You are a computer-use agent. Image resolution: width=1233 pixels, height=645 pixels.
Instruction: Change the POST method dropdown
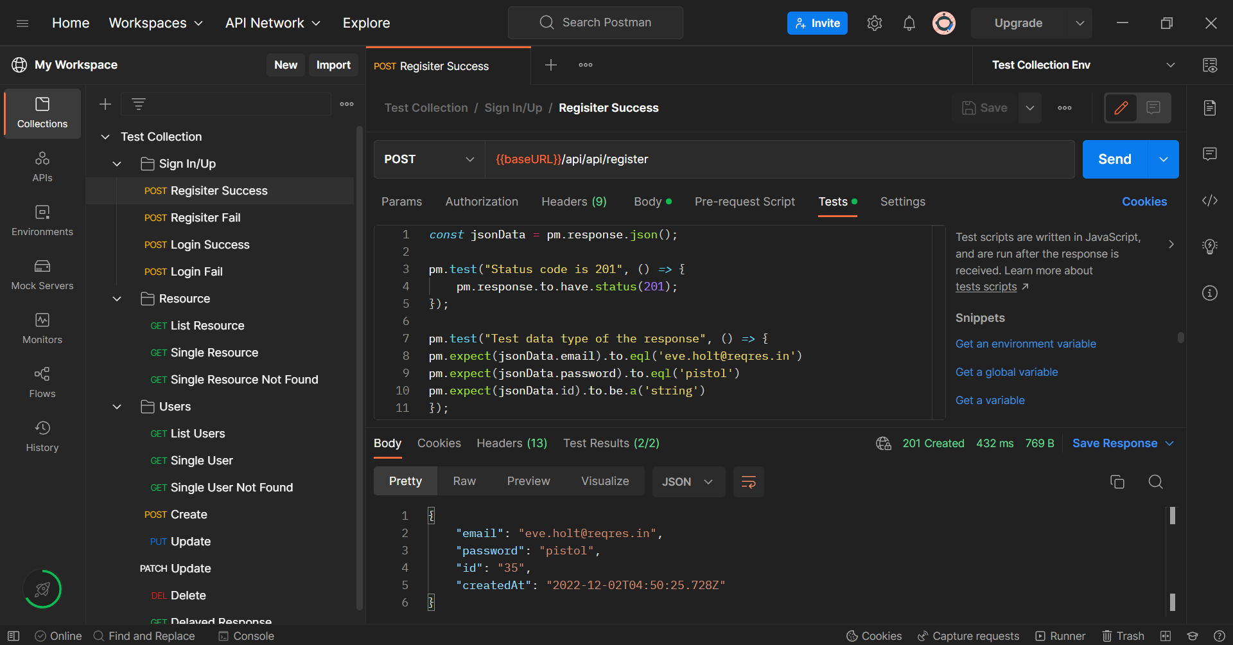tap(430, 159)
